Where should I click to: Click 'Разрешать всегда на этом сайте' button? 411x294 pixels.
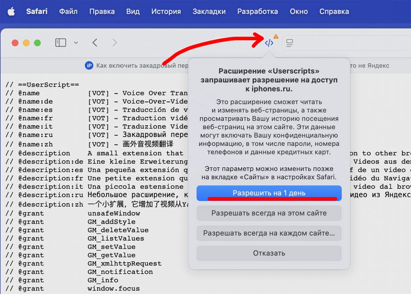click(x=269, y=213)
